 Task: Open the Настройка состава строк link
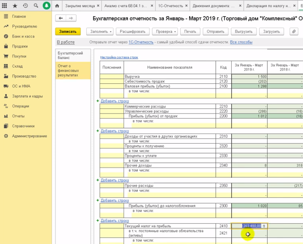[119, 57]
